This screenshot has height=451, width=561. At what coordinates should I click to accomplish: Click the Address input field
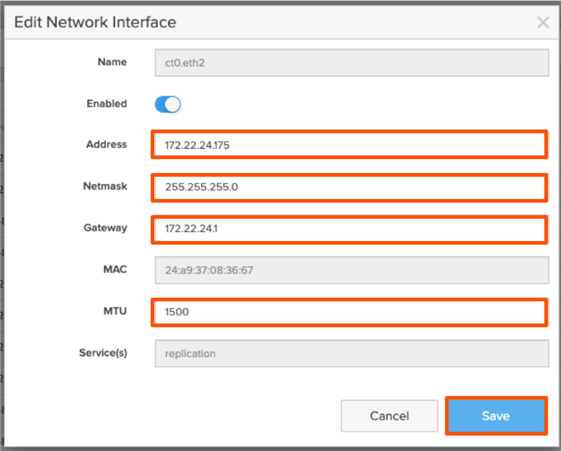[349, 145]
